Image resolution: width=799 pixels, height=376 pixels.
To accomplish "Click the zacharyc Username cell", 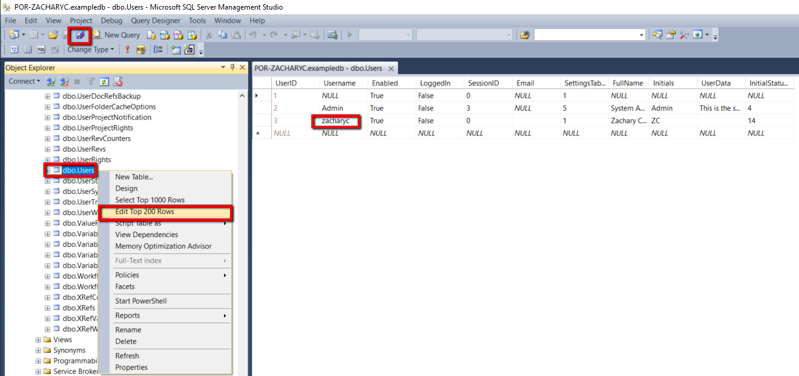I will click(x=344, y=120).
